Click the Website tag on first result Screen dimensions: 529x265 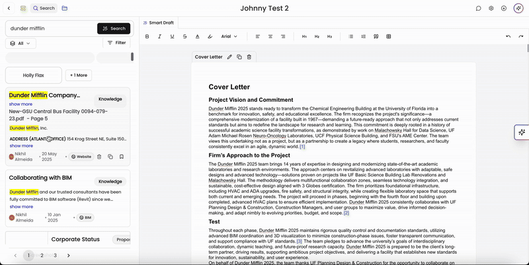click(x=81, y=157)
